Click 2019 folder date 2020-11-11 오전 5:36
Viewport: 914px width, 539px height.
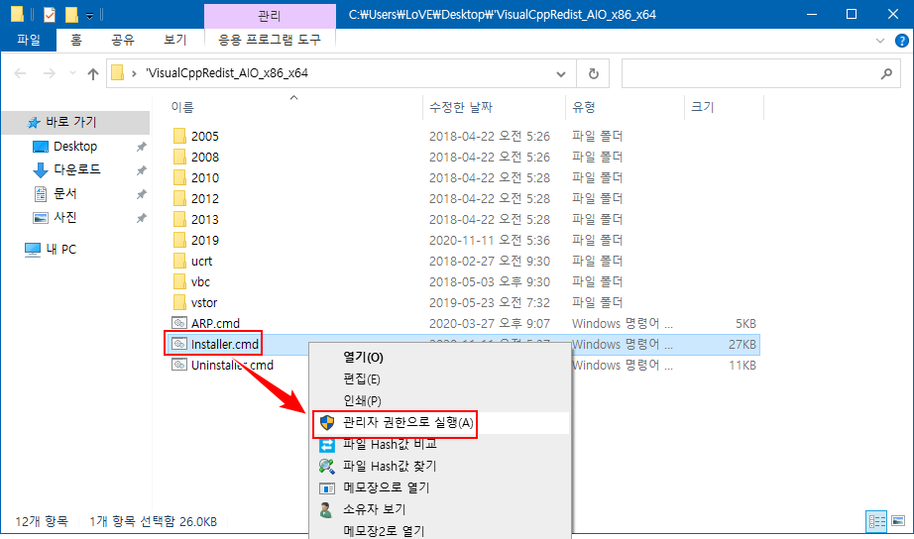(490, 240)
